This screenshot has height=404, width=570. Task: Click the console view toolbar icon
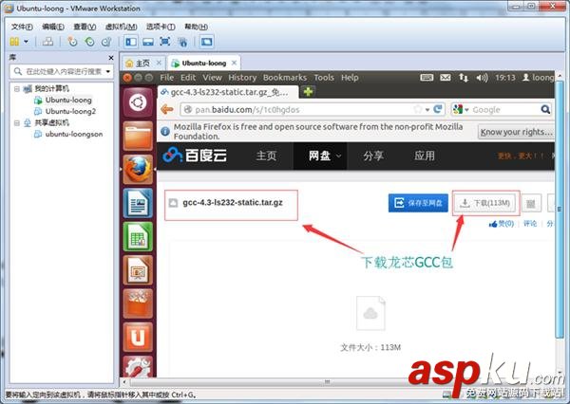(x=206, y=42)
